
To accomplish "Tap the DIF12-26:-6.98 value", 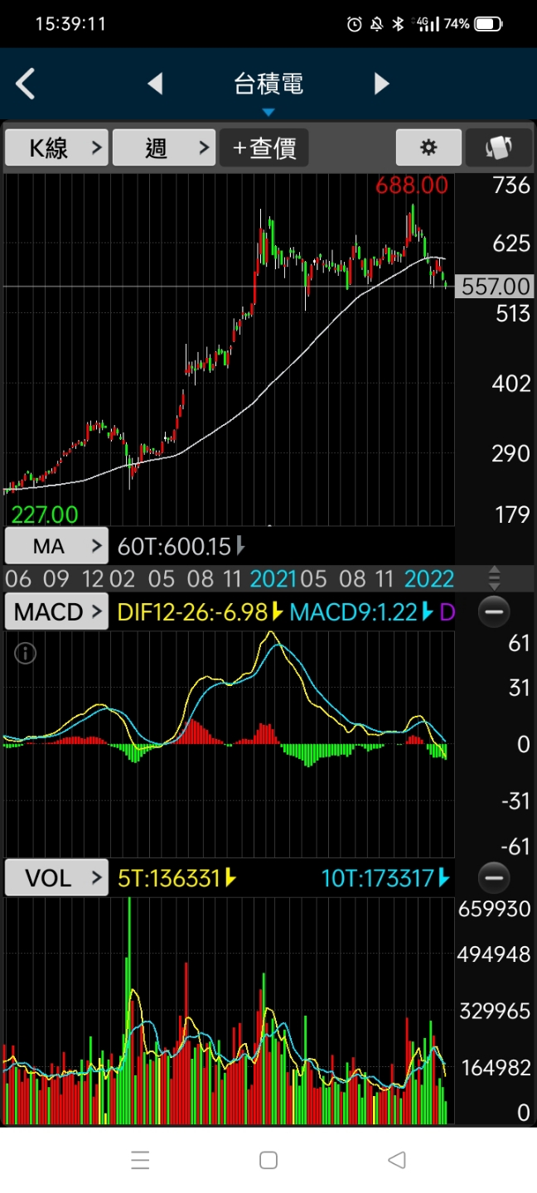I will click(x=192, y=612).
